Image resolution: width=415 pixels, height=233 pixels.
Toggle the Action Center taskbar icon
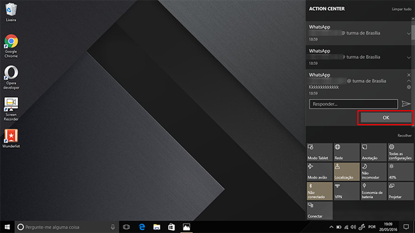pyautogui.click(x=406, y=227)
